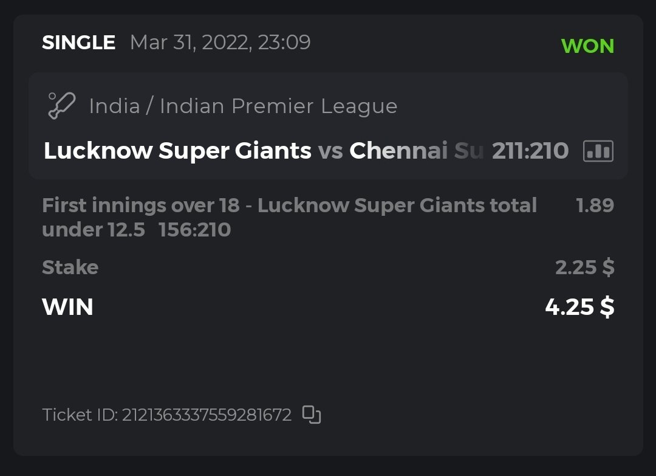
Task: Select the Ticket ID number text
Action: (x=207, y=415)
